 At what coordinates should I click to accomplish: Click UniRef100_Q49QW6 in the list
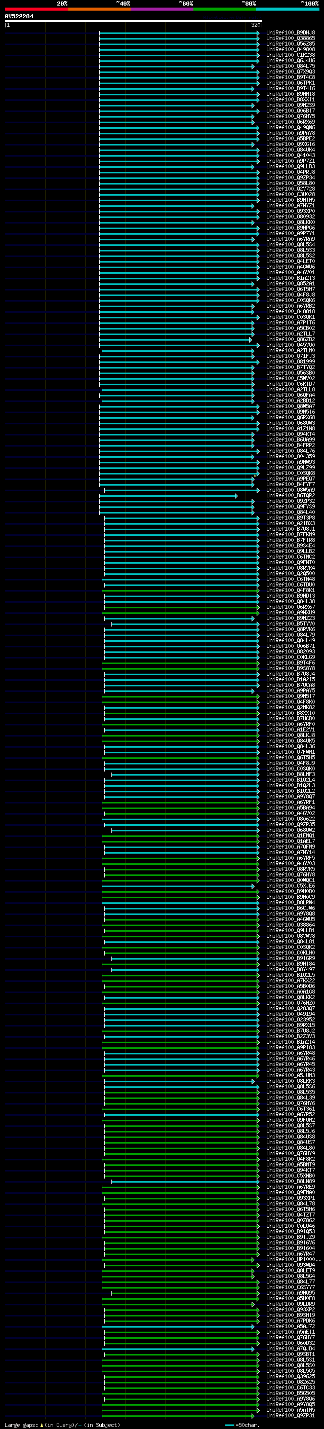coord(291,128)
